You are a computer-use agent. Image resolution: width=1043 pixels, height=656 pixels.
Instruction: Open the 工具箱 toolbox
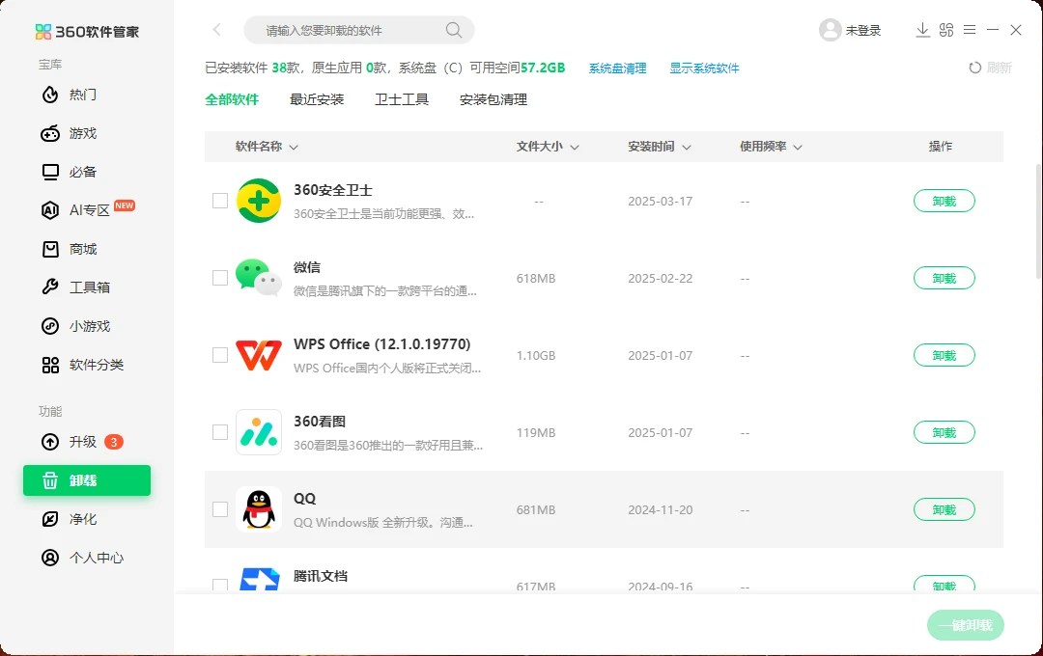coord(76,287)
